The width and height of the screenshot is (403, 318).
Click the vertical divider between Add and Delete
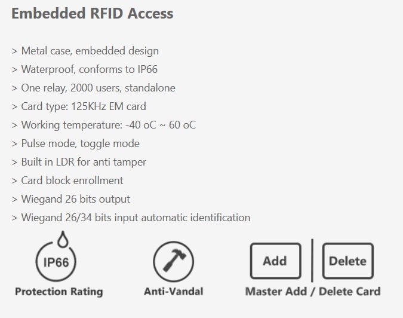[312, 261]
